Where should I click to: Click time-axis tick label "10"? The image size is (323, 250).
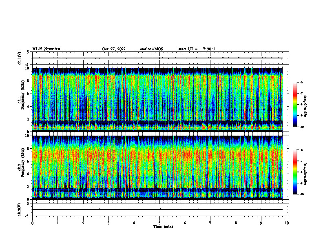(x=287, y=223)
